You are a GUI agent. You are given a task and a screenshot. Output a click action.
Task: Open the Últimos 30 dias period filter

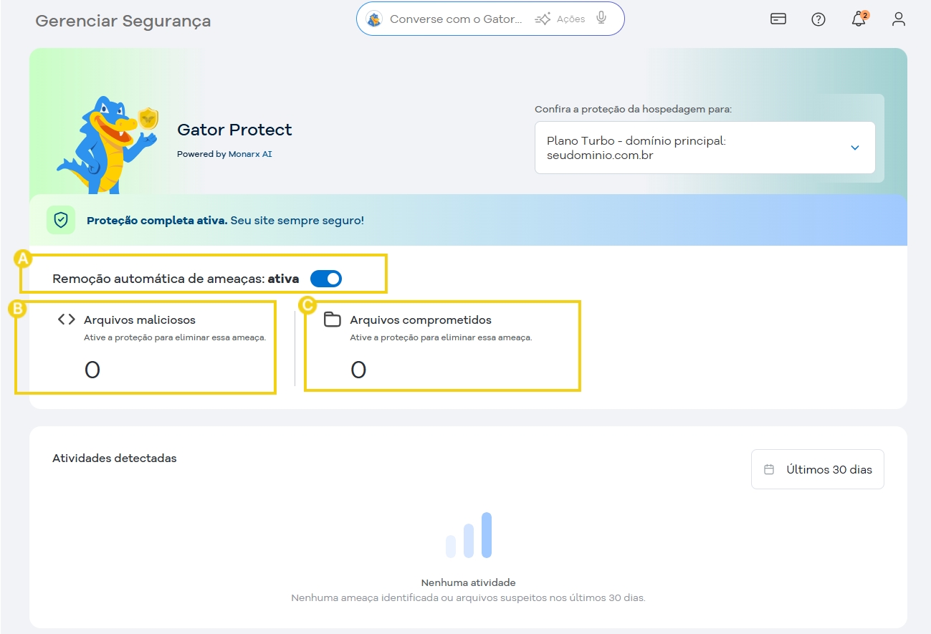pyautogui.click(x=817, y=469)
